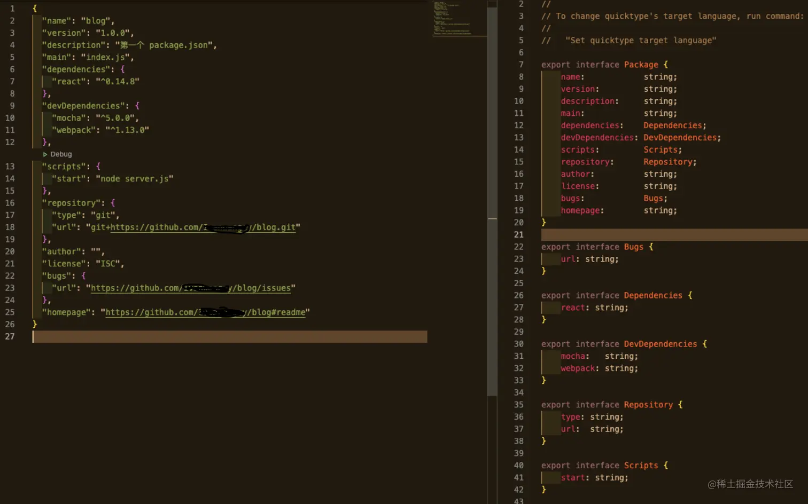The height and width of the screenshot is (504, 808).
Task: Click the "bugs: Bugs;" property line
Action: pos(614,199)
